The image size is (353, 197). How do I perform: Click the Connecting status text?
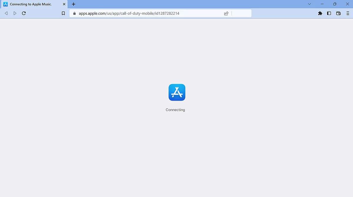tap(175, 110)
